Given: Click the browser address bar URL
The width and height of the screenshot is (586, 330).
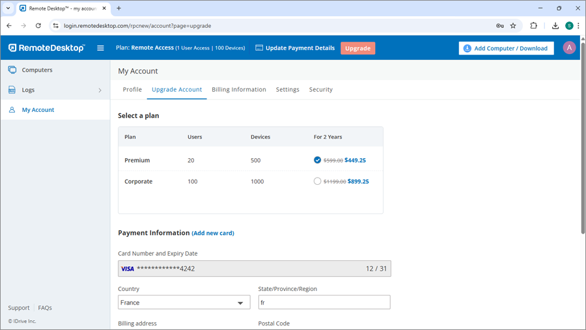Looking at the screenshot, I should (x=137, y=26).
